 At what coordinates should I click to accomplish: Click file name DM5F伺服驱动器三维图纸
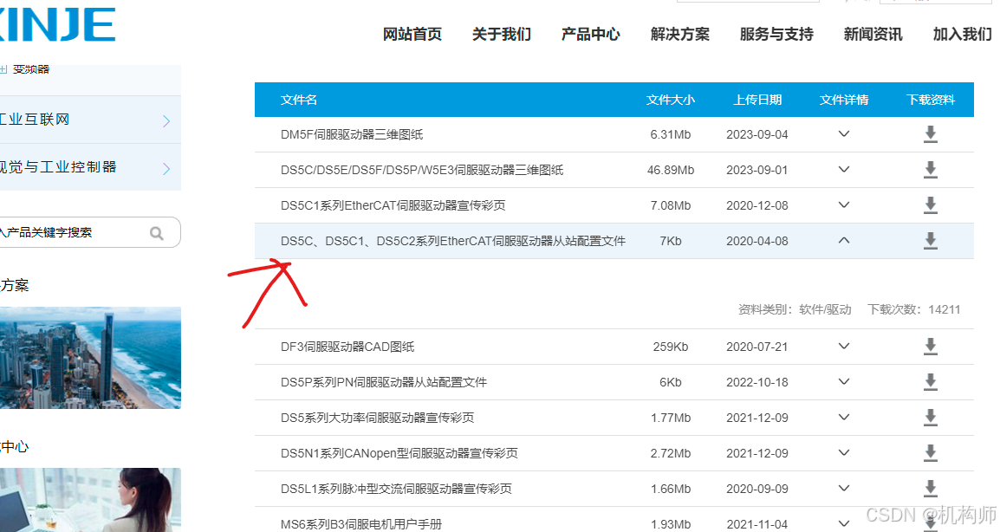352,134
